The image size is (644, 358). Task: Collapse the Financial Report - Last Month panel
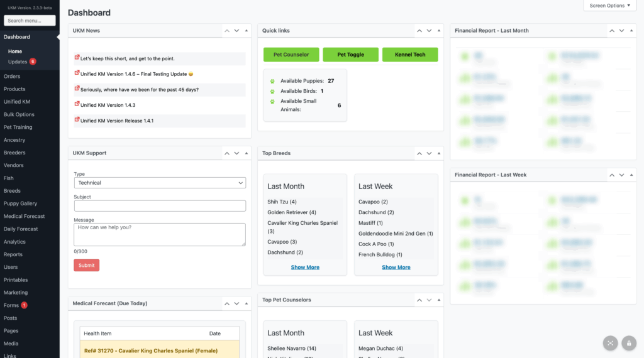631,31
